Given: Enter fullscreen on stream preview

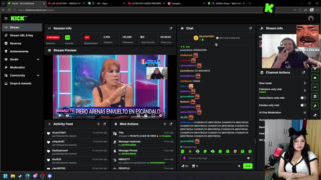Looking at the screenshot, I should tap(153, 115).
